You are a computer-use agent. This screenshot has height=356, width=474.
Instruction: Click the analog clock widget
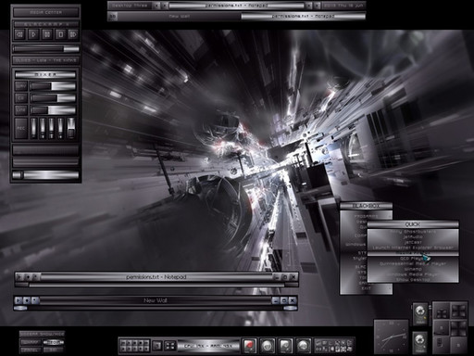(x=391, y=337)
